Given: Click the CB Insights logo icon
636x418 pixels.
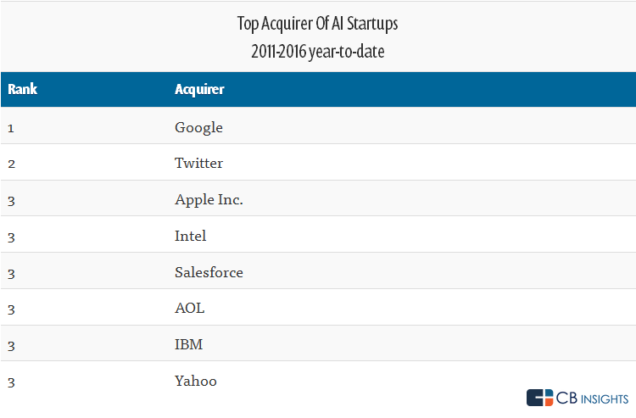Looking at the screenshot, I should point(539,398).
